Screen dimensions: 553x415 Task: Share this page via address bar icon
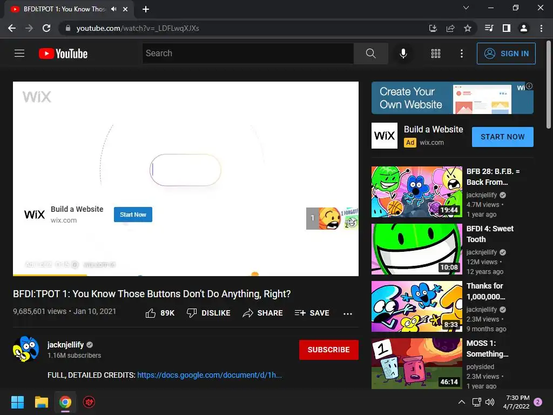pyautogui.click(x=450, y=28)
